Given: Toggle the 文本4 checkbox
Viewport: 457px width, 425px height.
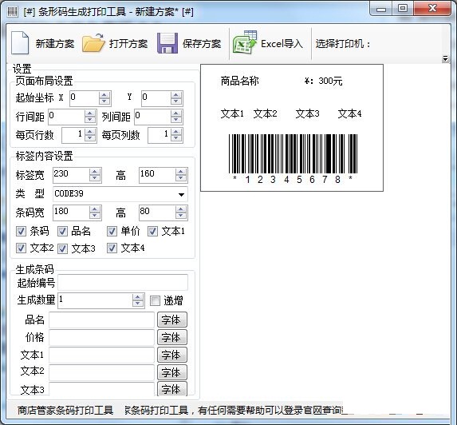Looking at the screenshot, I should click(112, 248).
